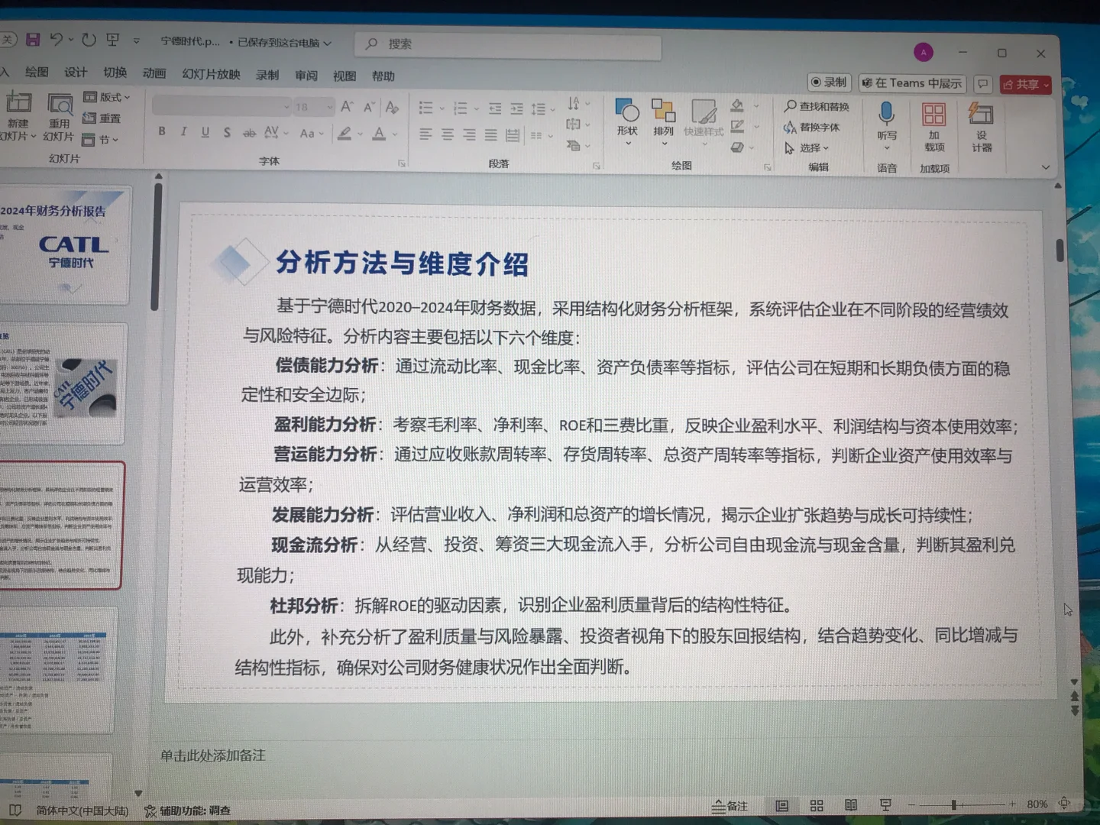Toggle the Notes (备注) button in status bar
Viewport: 1100px width, 825px height.
pyautogui.click(x=730, y=806)
